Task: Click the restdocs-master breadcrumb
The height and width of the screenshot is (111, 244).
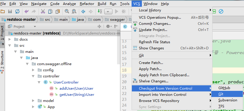Action: (x=19, y=20)
